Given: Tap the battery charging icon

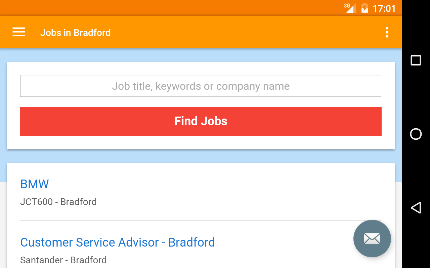Looking at the screenshot, I should point(364,8).
